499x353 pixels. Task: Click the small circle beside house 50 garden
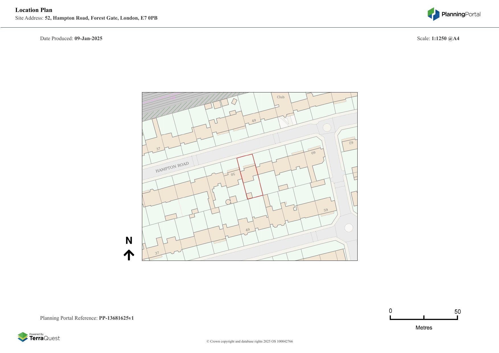click(x=228, y=202)
